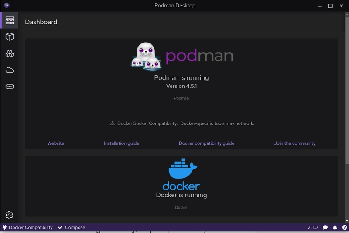Close the Podman Desktop window

point(342,6)
